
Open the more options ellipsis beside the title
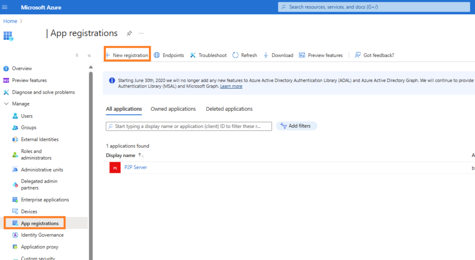pyautogui.click(x=141, y=33)
